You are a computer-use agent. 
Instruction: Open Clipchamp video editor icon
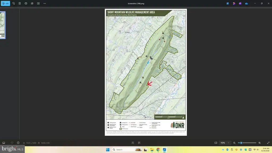[240, 3]
